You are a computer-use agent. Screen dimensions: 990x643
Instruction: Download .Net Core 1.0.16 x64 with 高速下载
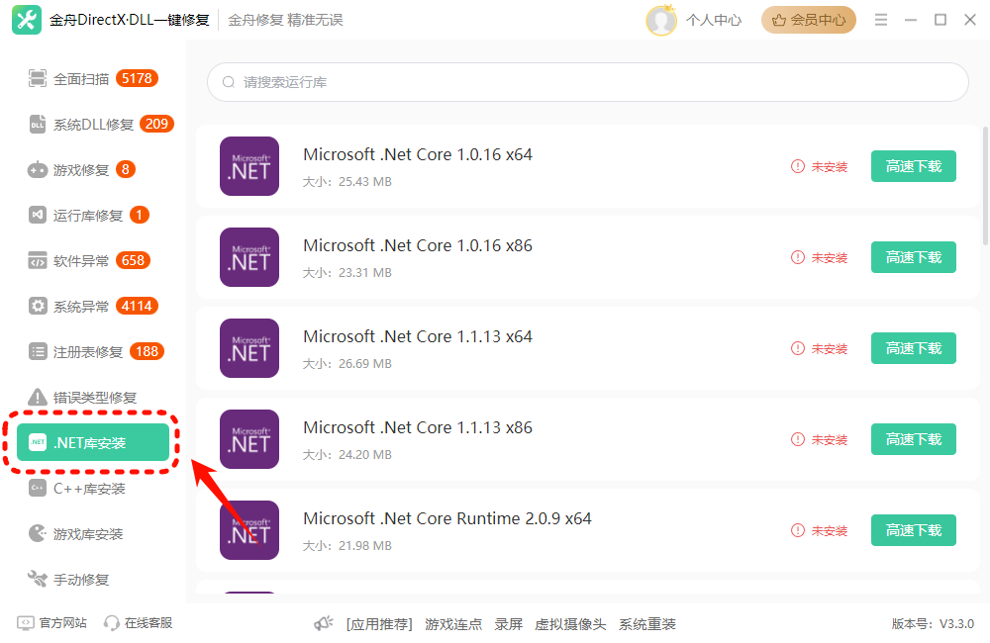pyautogui.click(x=914, y=166)
